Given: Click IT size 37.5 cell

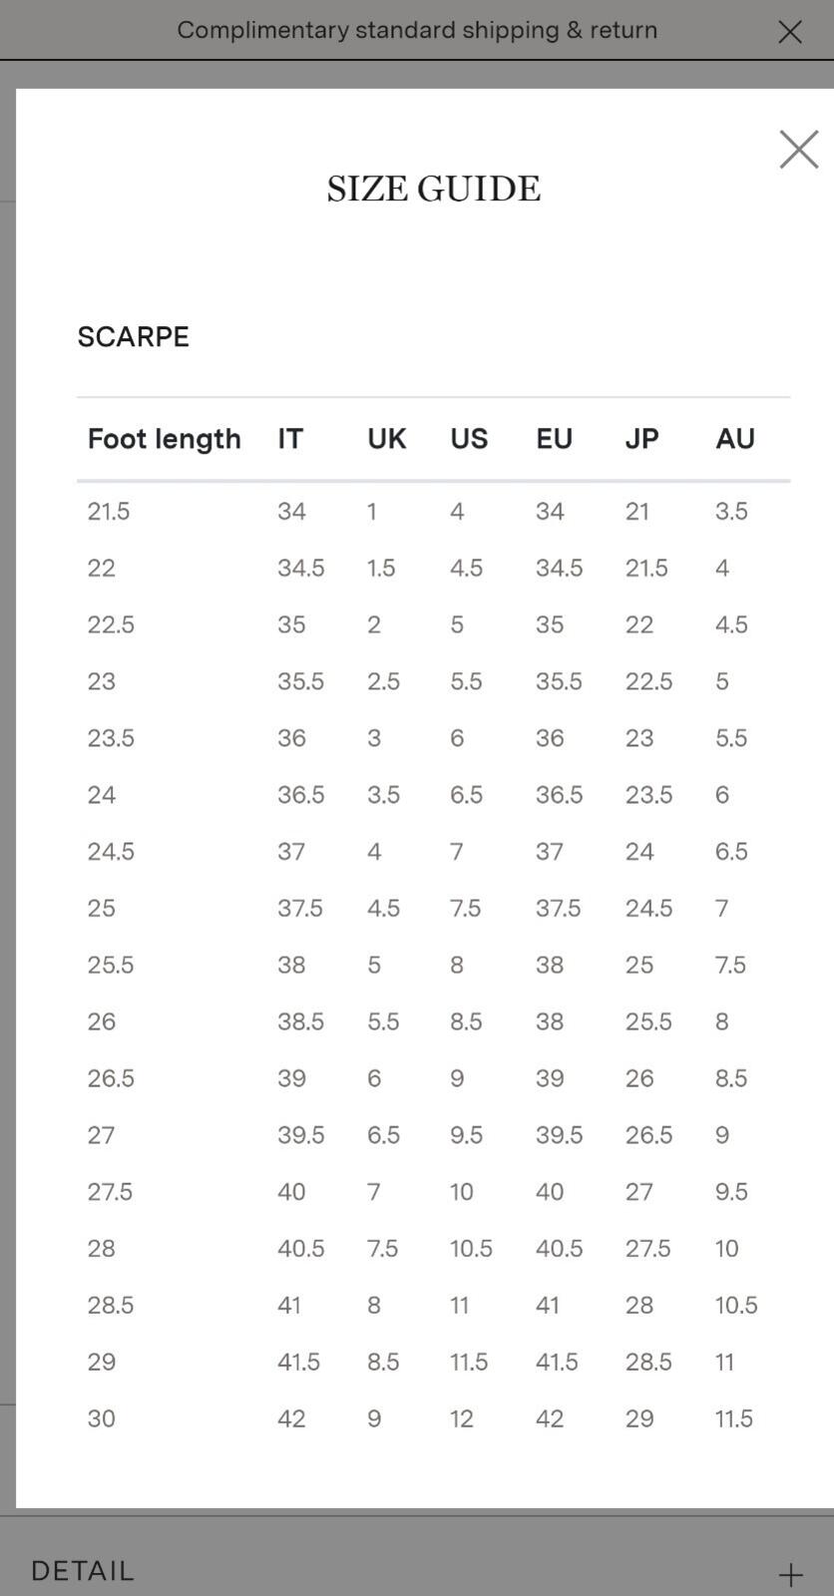Looking at the screenshot, I should (300, 909).
